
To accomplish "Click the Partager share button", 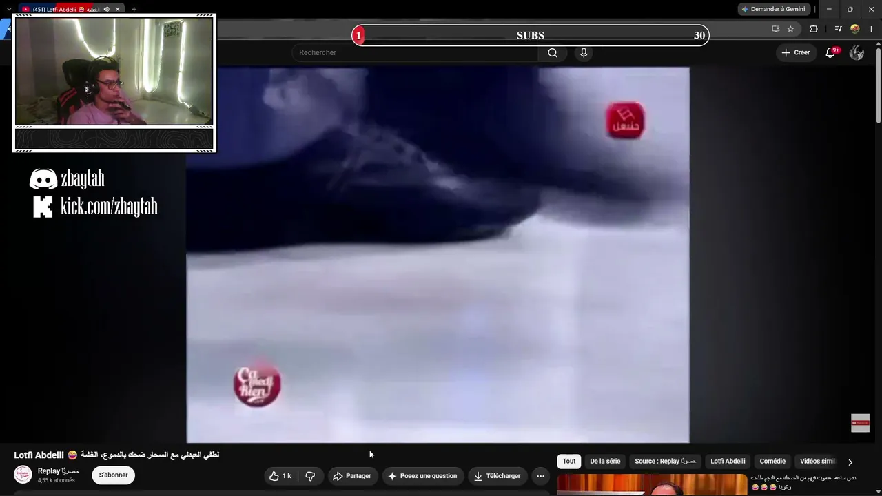I will 351,476.
